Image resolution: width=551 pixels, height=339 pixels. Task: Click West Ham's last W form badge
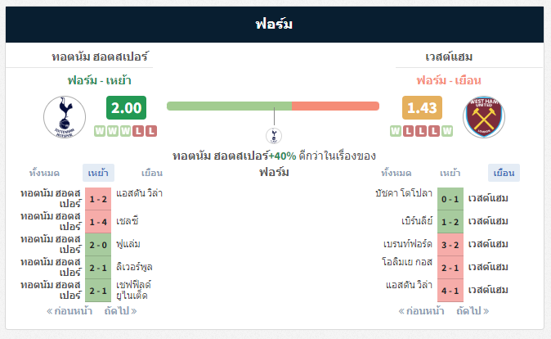coord(447,131)
